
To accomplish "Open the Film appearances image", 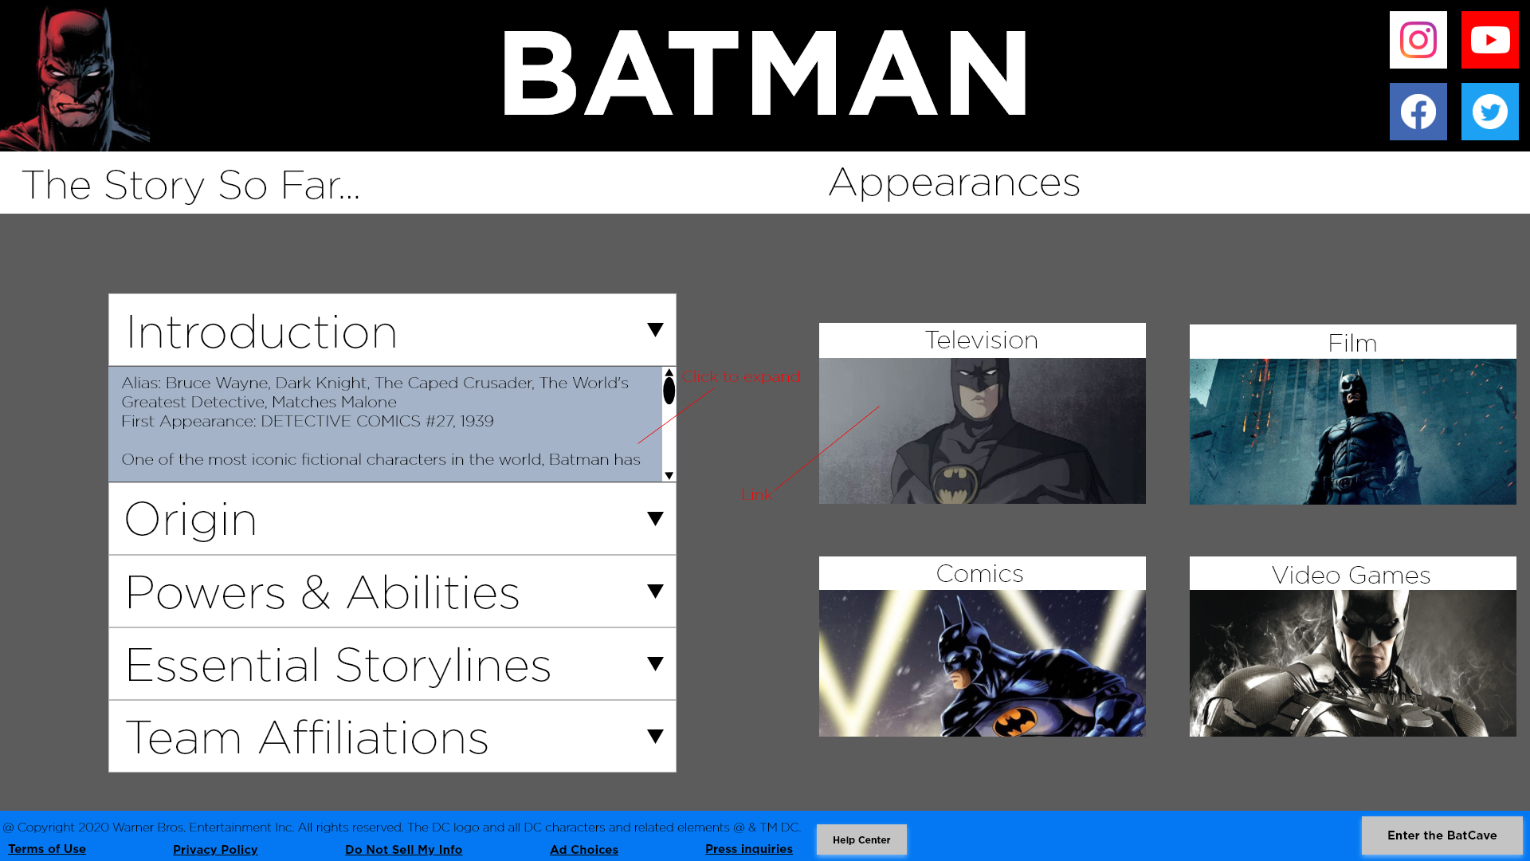I will [x=1352, y=431].
